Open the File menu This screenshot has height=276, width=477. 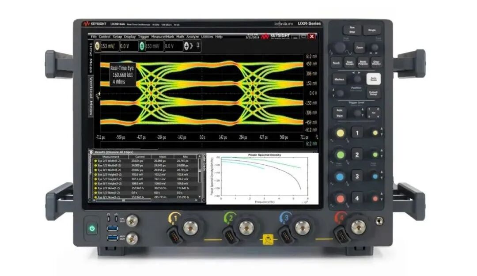pyautogui.click(x=94, y=37)
